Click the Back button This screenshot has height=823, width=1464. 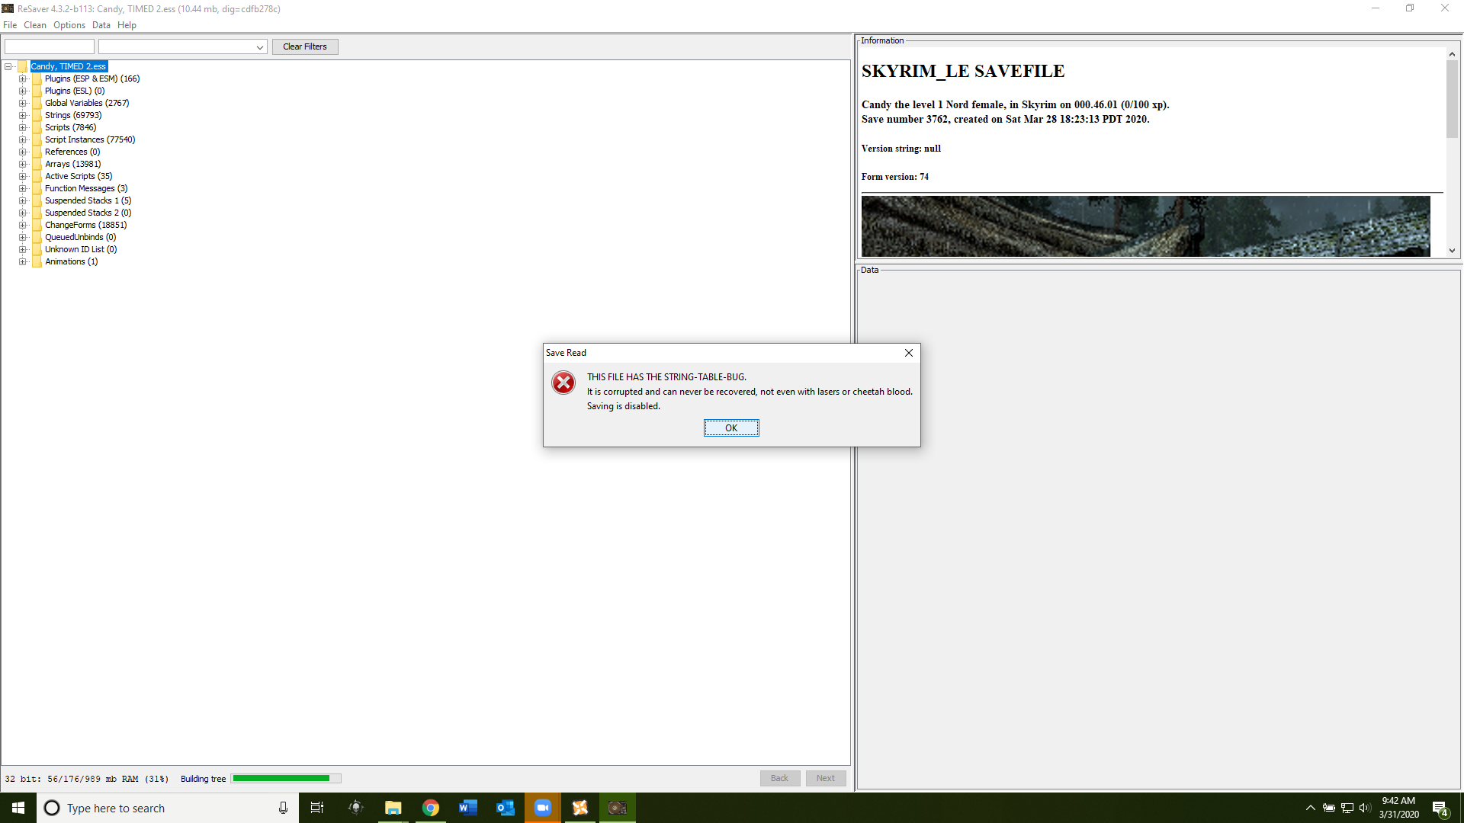[779, 778]
